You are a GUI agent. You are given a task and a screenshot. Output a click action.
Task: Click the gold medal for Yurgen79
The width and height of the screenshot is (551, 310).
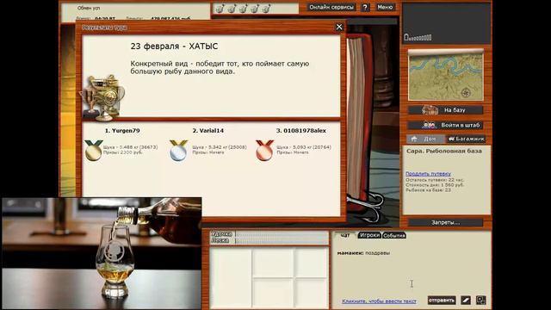click(94, 150)
